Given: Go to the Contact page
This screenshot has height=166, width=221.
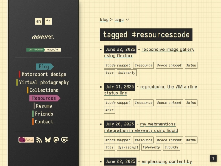Looking at the screenshot, I should click(x=43, y=122).
